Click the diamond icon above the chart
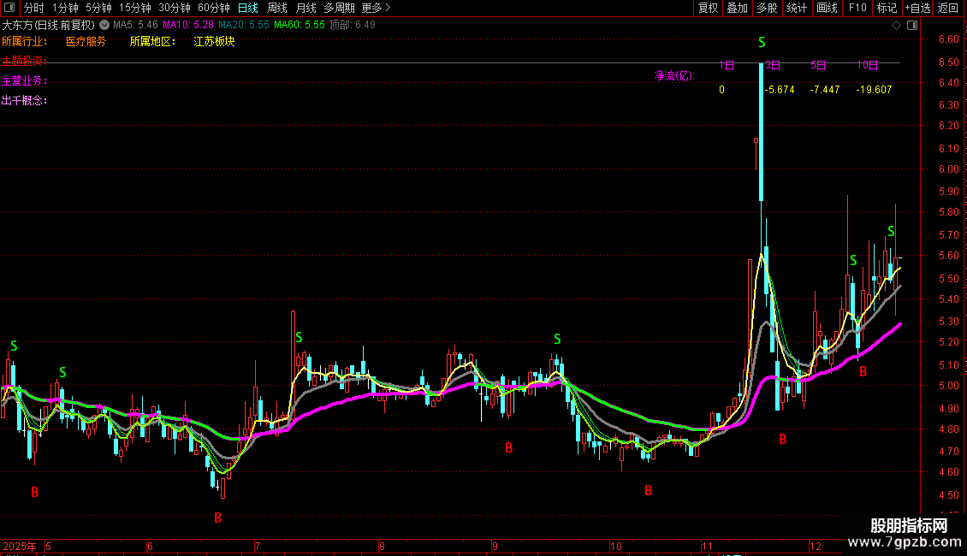Screen dimensions: 967x556 point(896,26)
